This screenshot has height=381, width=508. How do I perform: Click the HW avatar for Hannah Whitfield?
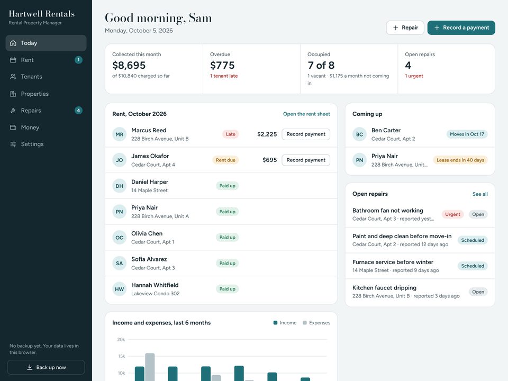[x=119, y=289]
